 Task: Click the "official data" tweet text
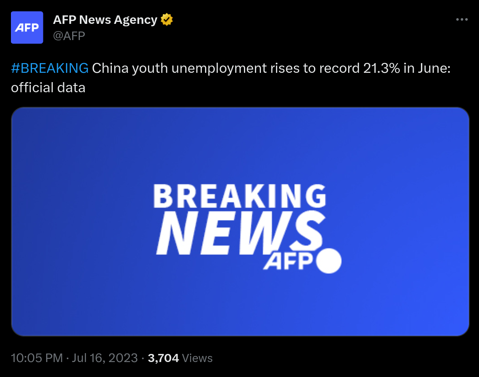(48, 87)
